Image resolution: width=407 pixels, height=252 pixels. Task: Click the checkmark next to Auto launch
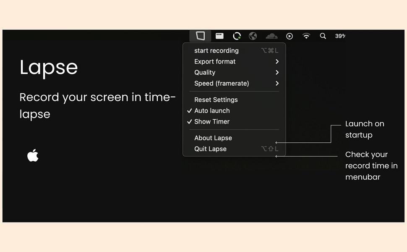click(190, 111)
